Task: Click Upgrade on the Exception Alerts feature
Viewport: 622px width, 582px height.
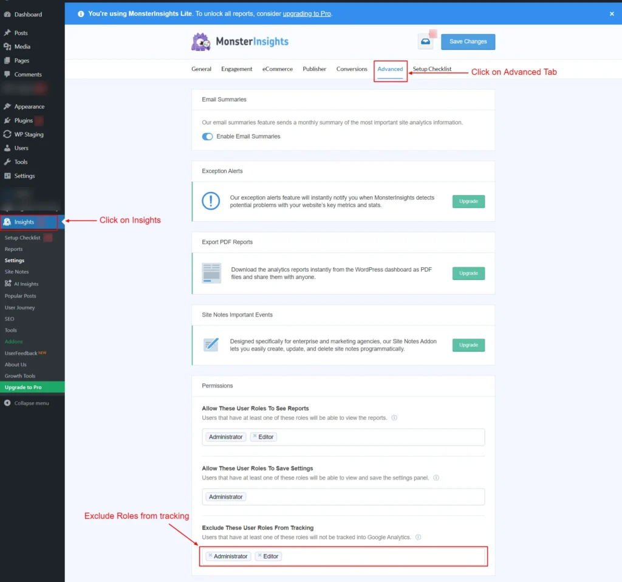Action: click(468, 200)
